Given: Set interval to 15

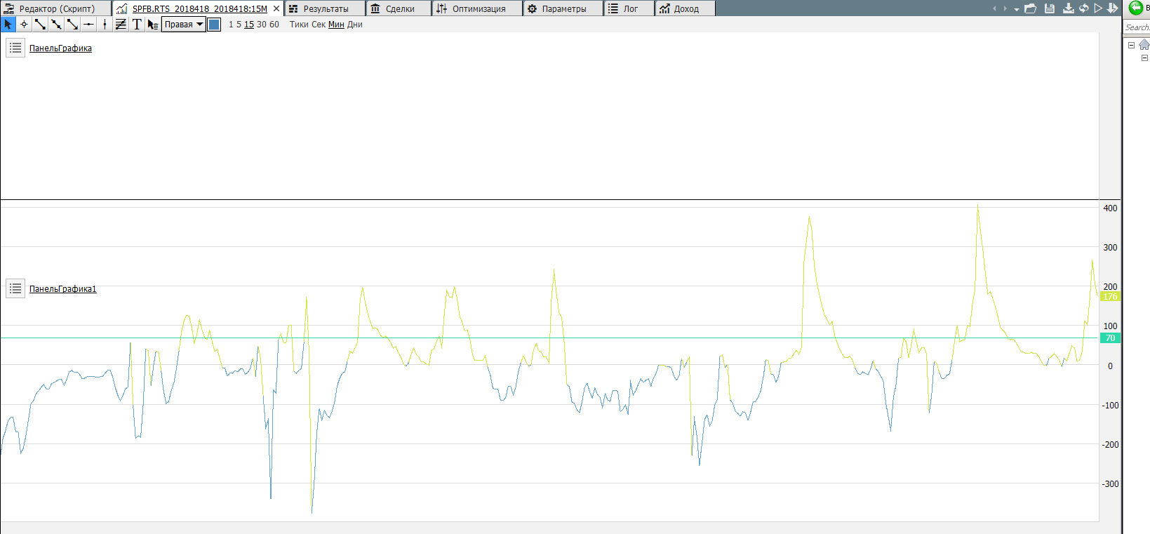Looking at the screenshot, I should (x=249, y=25).
